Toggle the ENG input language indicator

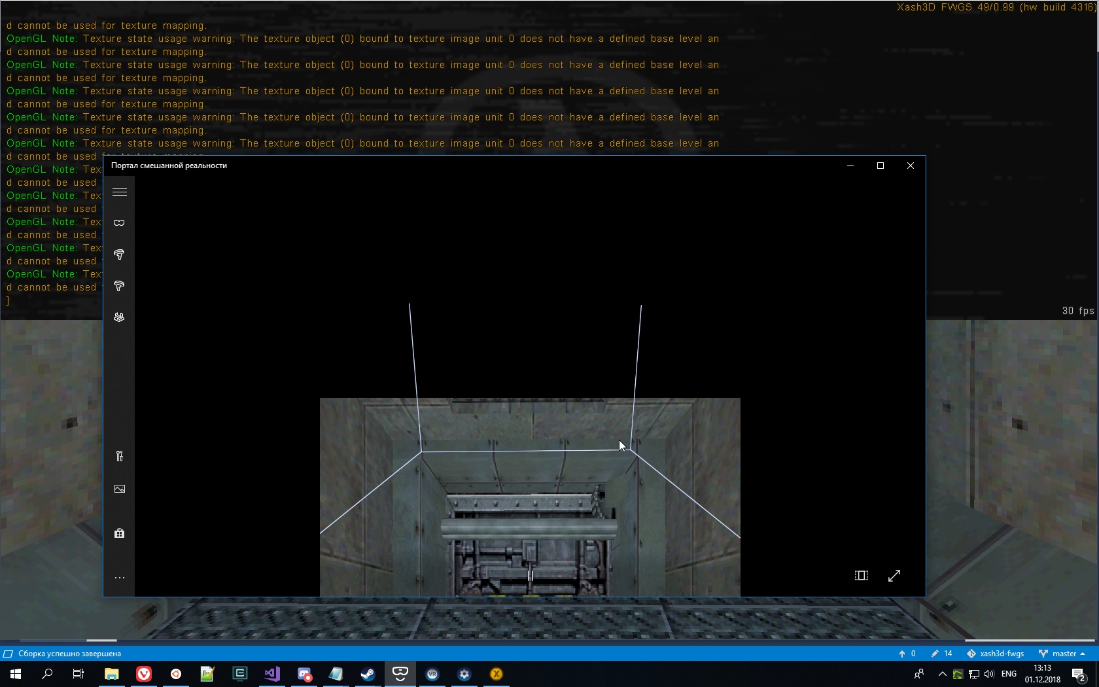[1009, 674]
